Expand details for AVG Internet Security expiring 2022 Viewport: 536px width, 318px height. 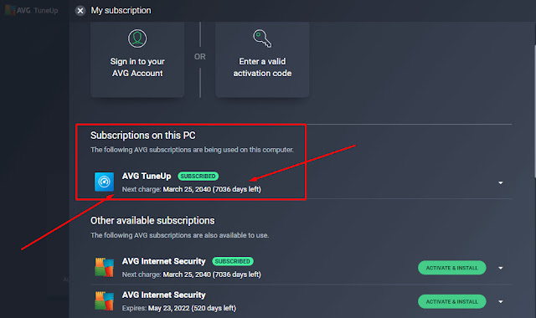501,301
